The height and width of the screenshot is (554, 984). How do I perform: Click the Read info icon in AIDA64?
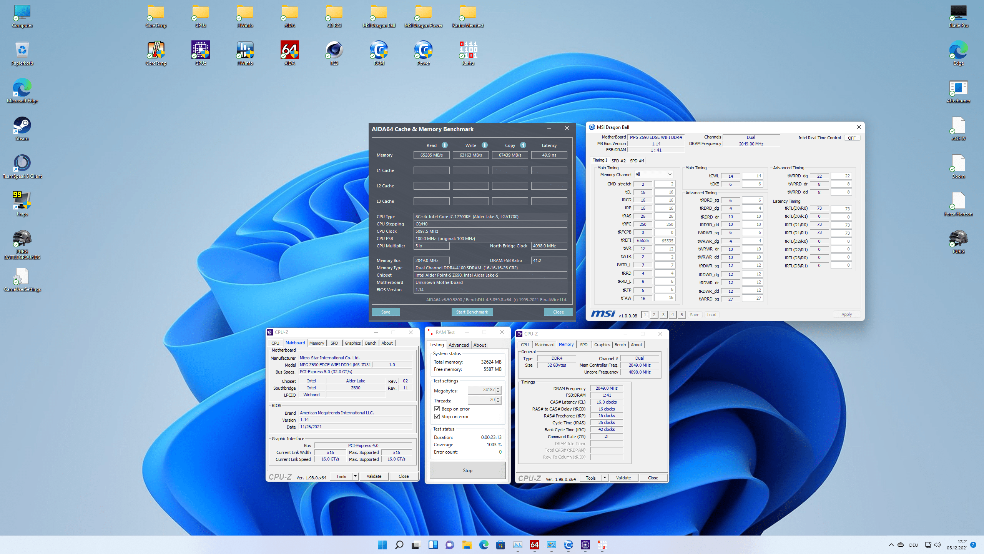click(x=445, y=145)
